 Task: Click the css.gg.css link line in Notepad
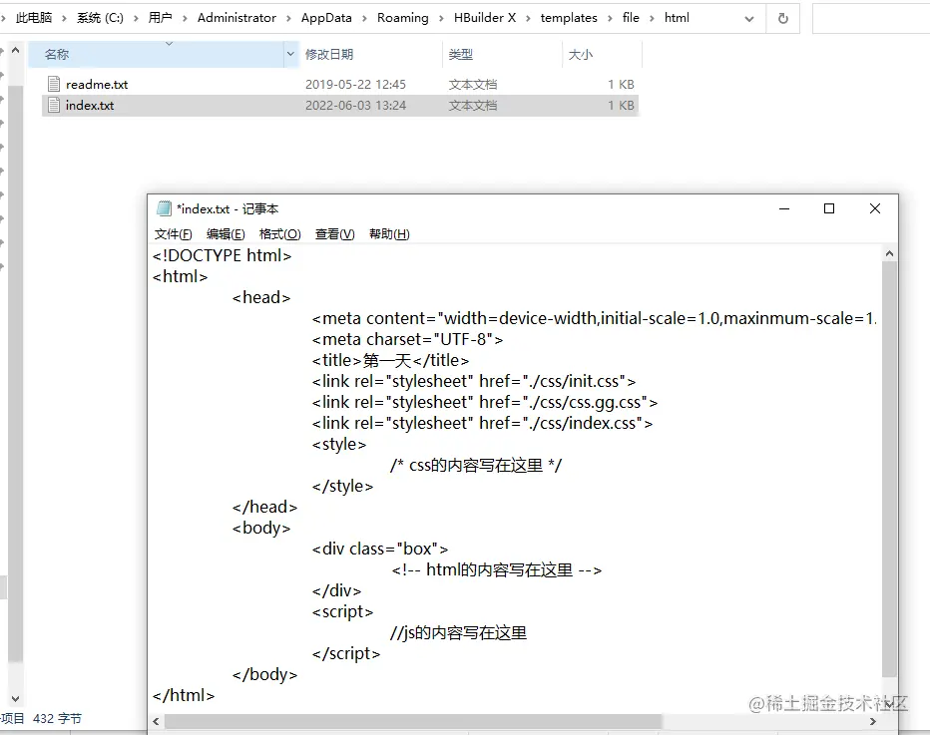coord(485,403)
